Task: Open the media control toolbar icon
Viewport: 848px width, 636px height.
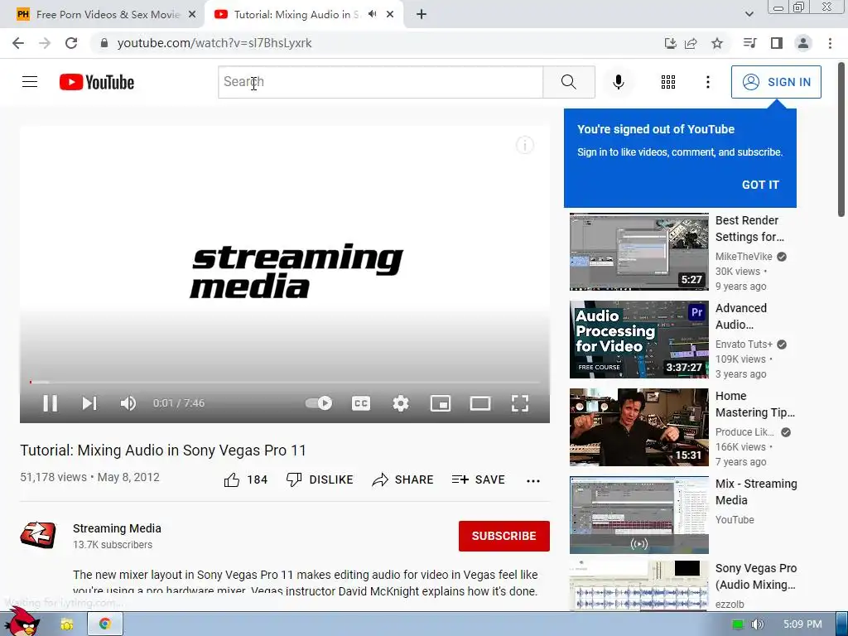Action: click(749, 43)
